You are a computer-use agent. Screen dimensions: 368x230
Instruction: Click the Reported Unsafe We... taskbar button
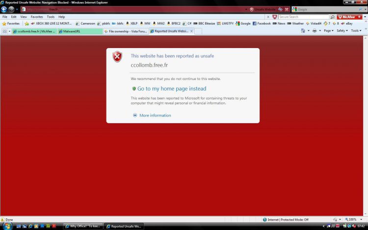pos(124,226)
